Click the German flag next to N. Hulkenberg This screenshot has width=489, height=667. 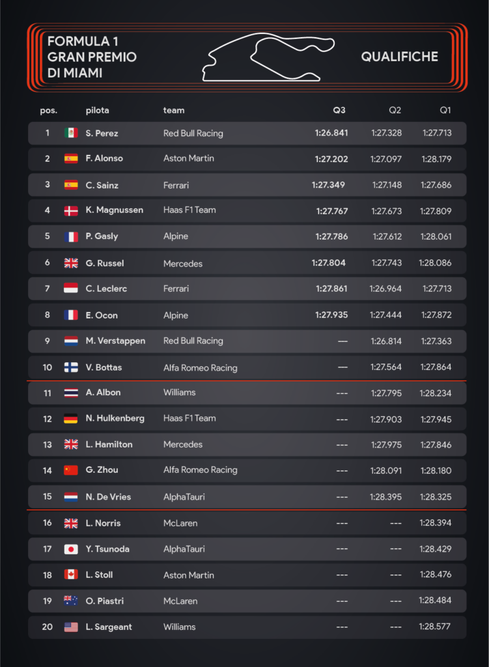(71, 419)
